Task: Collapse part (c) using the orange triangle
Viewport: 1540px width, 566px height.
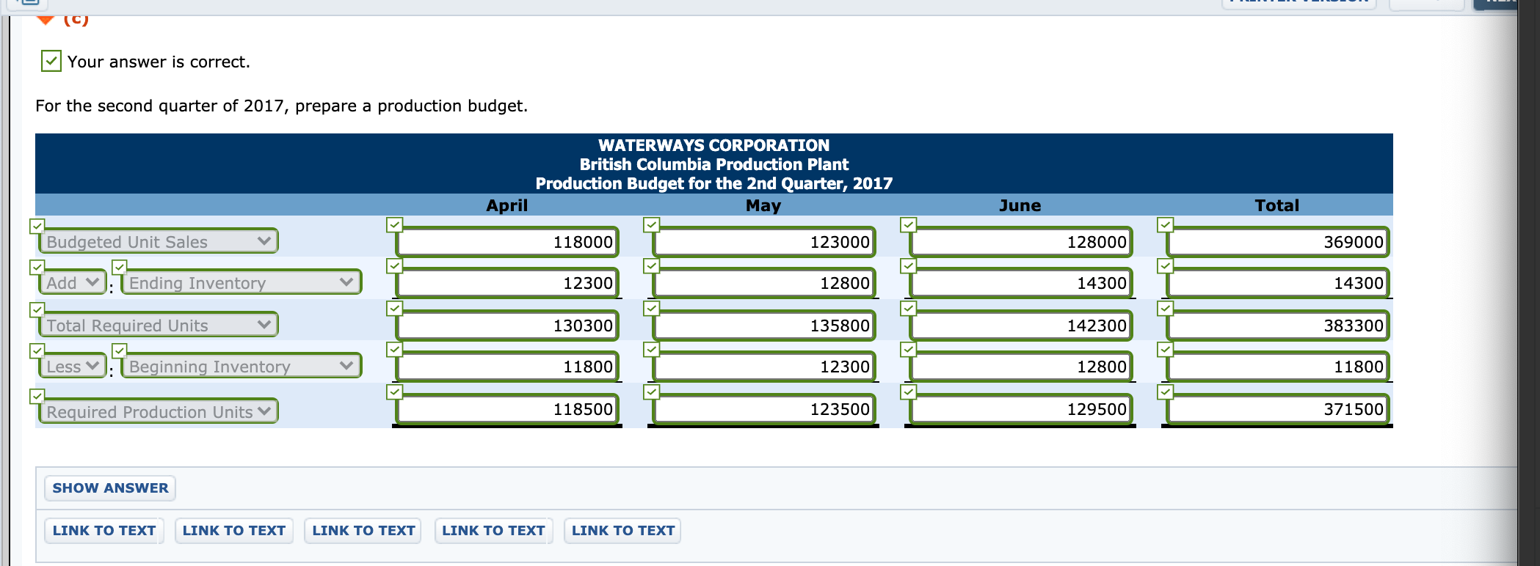Action: pyautogui.click(x=46, y=20)
